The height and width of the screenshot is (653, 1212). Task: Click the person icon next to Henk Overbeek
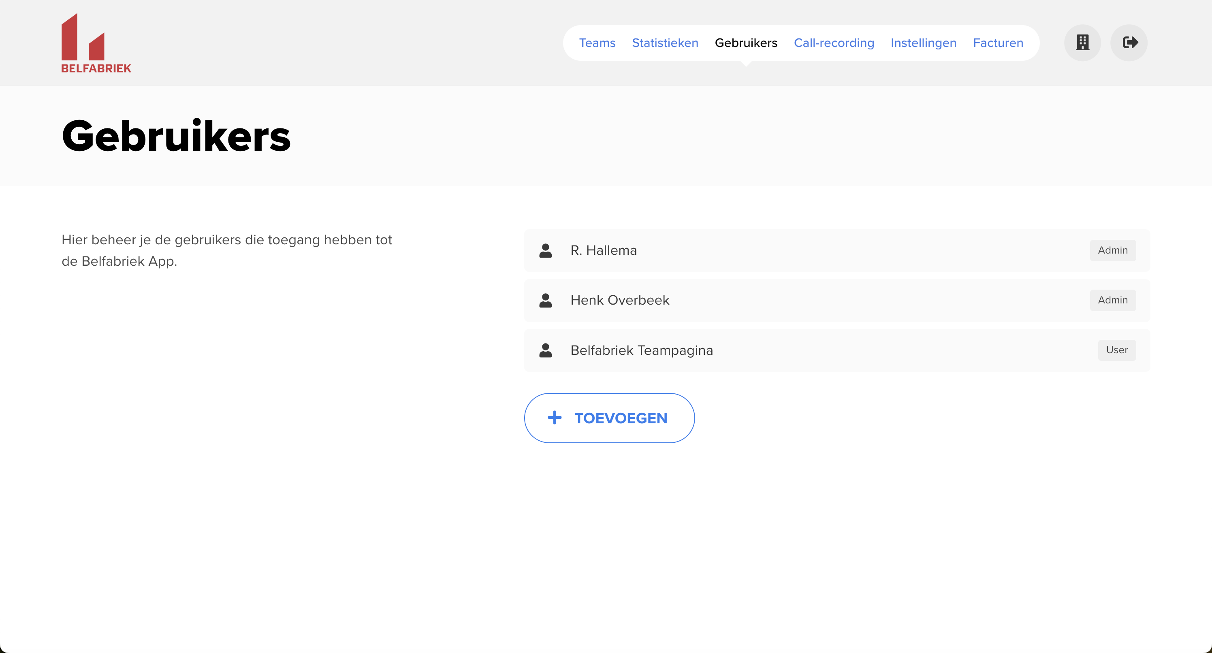[545, 301]
